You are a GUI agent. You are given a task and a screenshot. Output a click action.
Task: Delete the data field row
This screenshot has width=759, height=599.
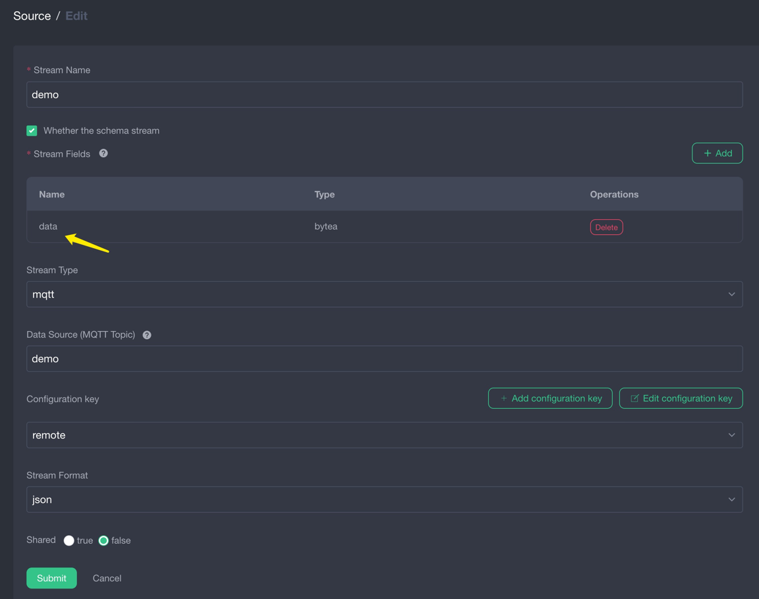click(606, 227)
